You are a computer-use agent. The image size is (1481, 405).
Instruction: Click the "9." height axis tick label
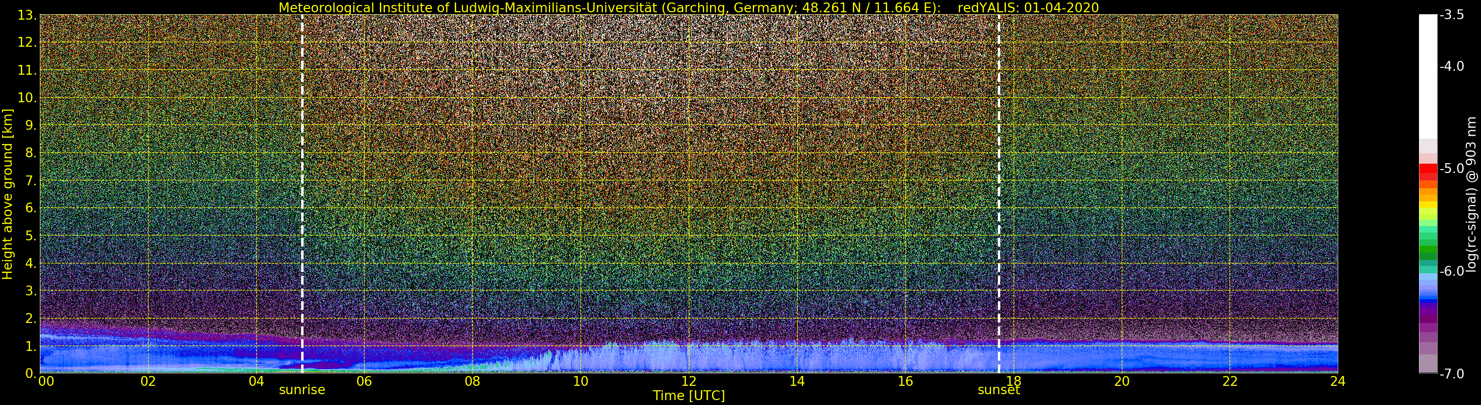point(31,126)
